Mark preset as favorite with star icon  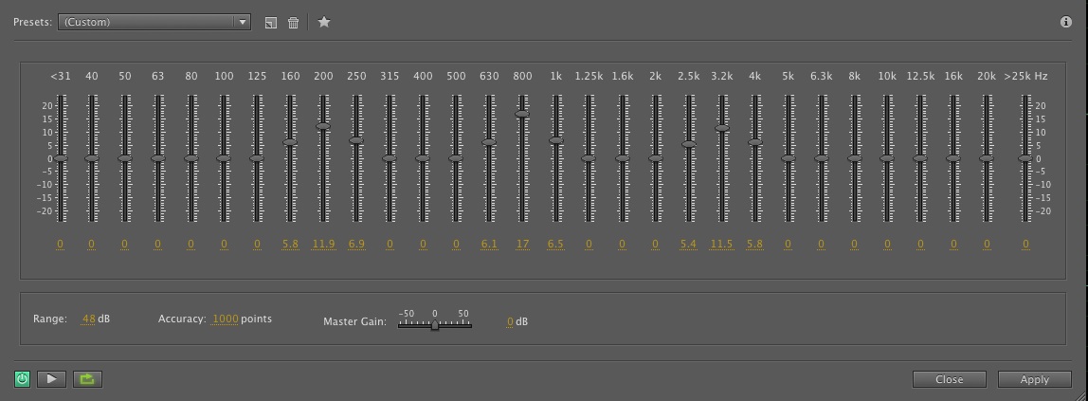(x=324, y=22)
